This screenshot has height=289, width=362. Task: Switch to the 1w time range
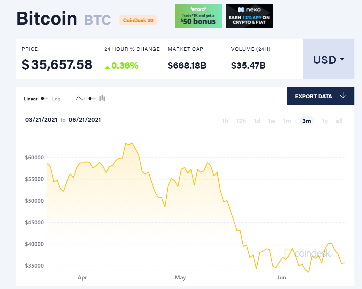271,121
